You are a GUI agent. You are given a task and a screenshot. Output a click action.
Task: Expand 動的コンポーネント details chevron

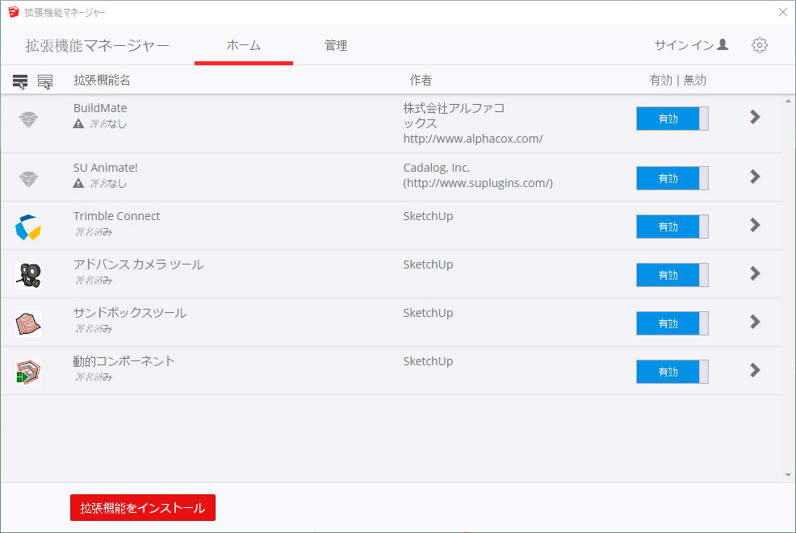pyautogui.click(x=755, y=370)
